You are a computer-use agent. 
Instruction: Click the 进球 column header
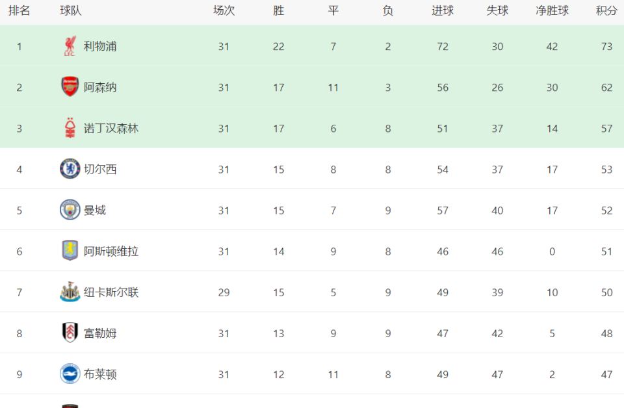pos(443,11)
